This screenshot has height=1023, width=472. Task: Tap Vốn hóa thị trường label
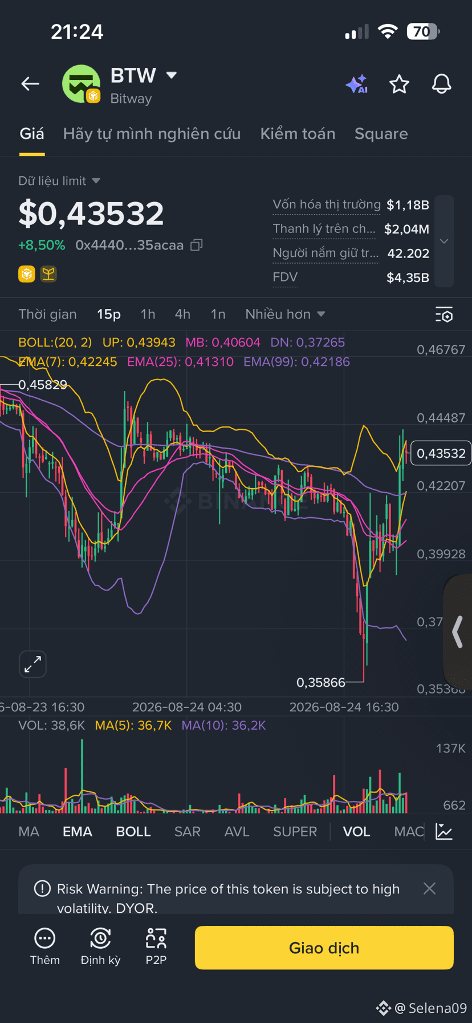coord(327,204)
